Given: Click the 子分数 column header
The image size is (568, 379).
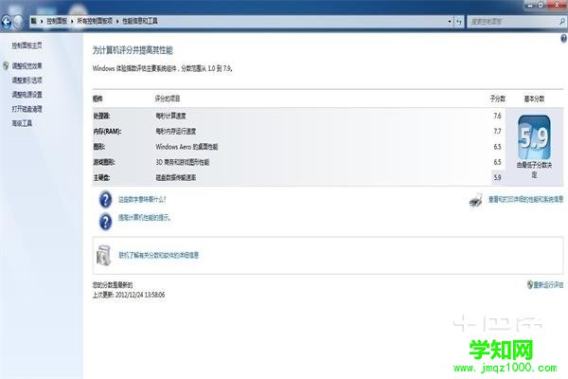Looking at the screenshot, I should pos(497,99).
